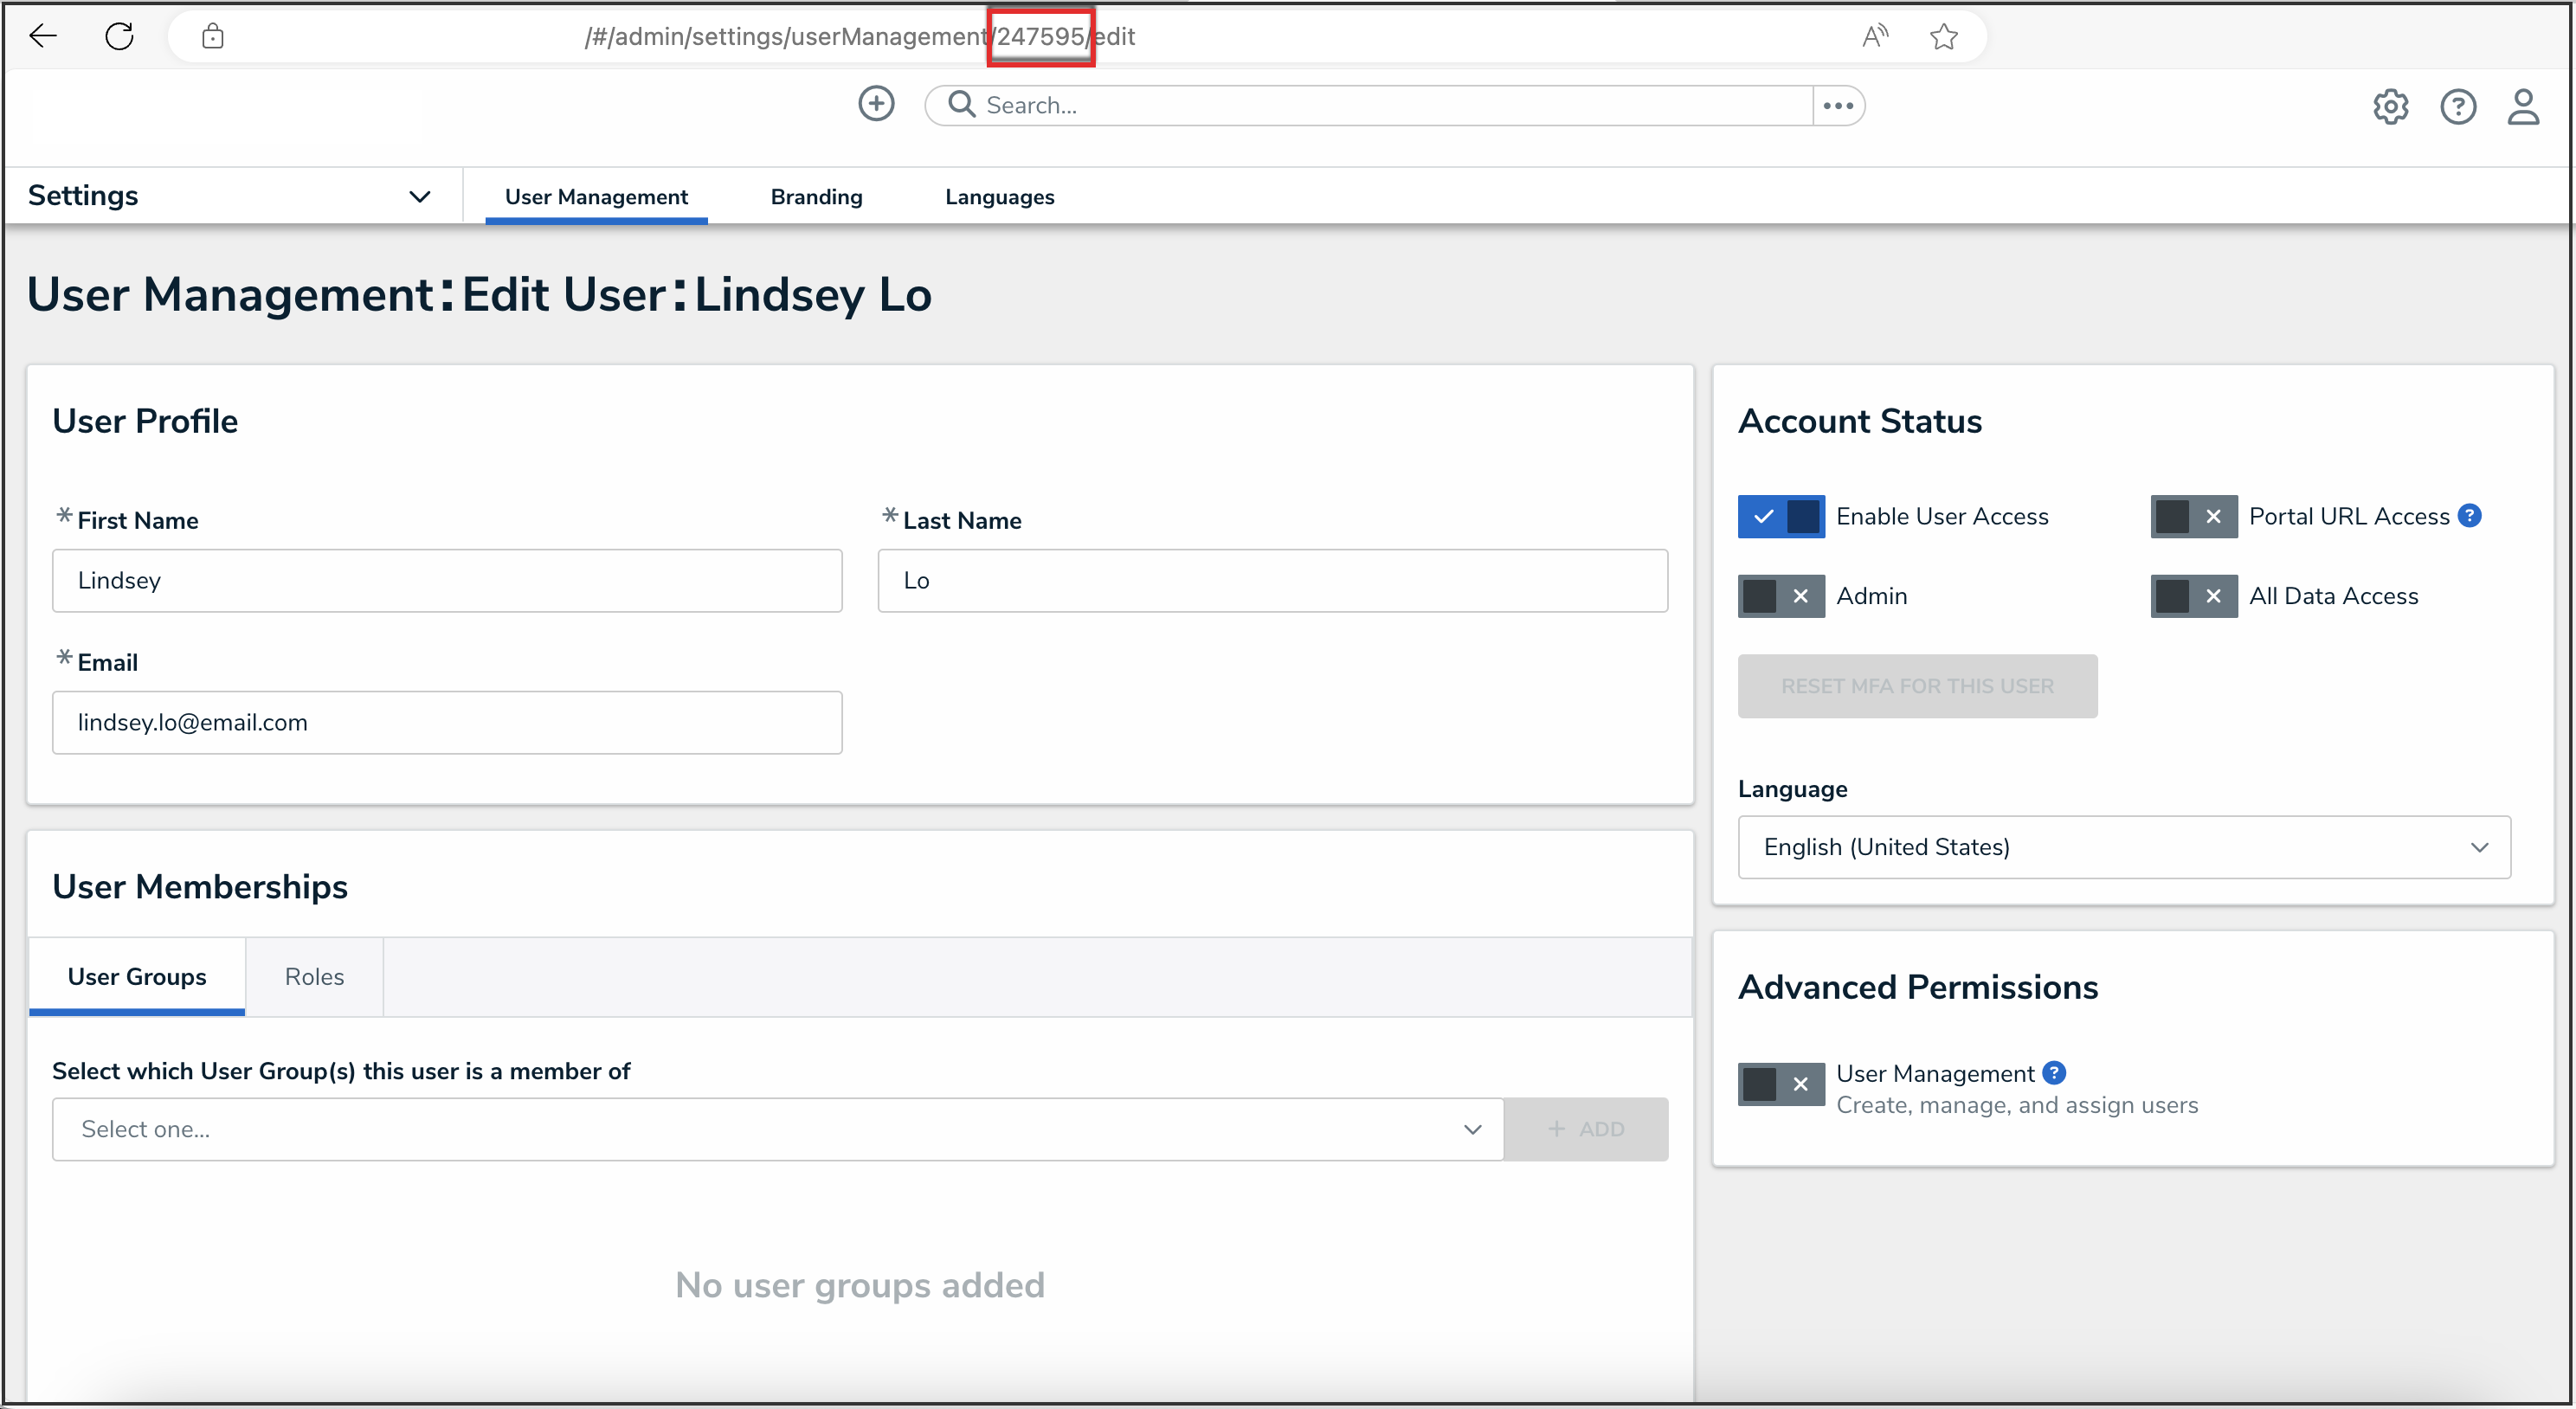Image resolution: width=2576 pixels, height=1409 pixels.
Task: Open the Language dropdown
Action: tap(2123, 847)
